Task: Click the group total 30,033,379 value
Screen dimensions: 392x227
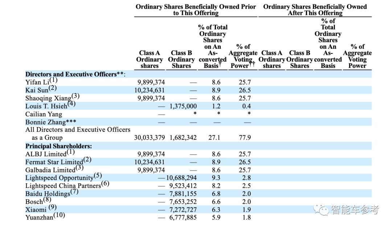Action: 150,137
